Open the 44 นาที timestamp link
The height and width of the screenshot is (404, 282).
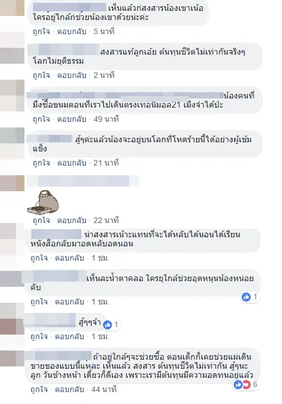[x=104, y=389]
